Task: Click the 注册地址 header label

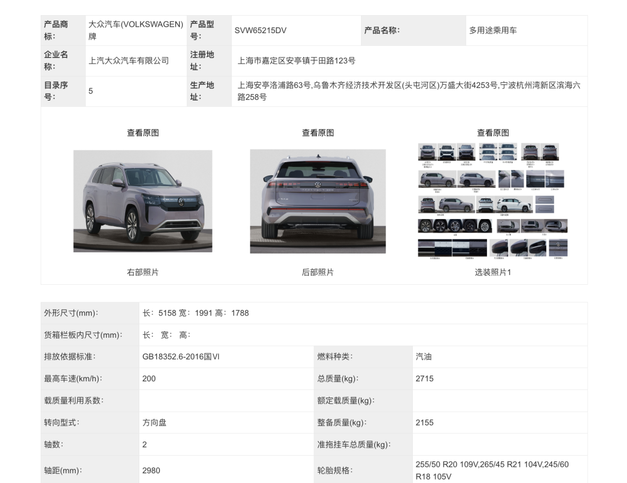Action: coord(202,61)
